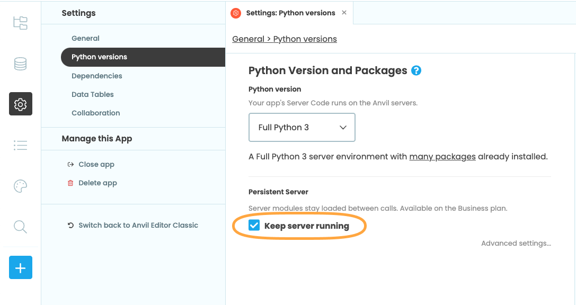The image size is (576, 305).
Task: Click Delete app
Action: pyautogui.click(x=97, y=183)
